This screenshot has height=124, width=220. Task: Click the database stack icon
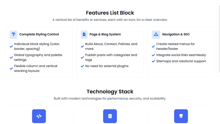pyautogui.click(x=110, y=116)
